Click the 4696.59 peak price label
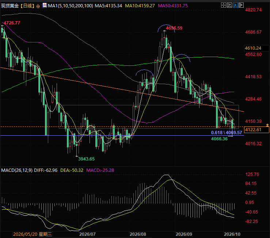Viewport: 270px width, 238px height. [174, 28]
